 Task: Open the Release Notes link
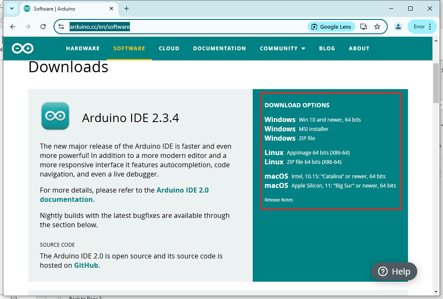[278, 200]
